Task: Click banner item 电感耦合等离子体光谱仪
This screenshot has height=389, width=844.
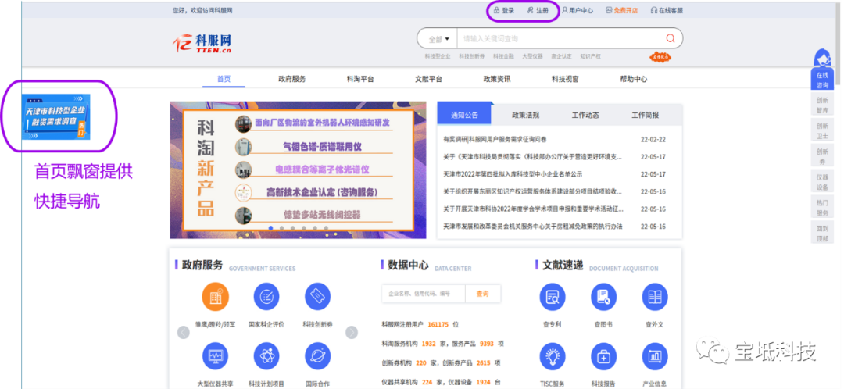Action: 322,169
